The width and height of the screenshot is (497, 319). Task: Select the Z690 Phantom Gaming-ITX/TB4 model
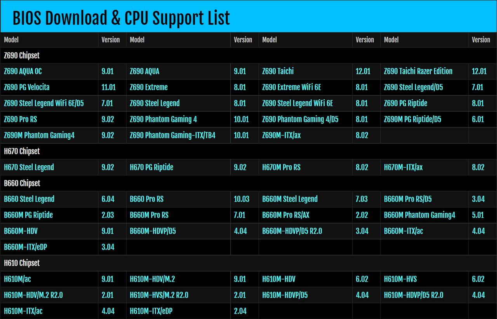173,135
